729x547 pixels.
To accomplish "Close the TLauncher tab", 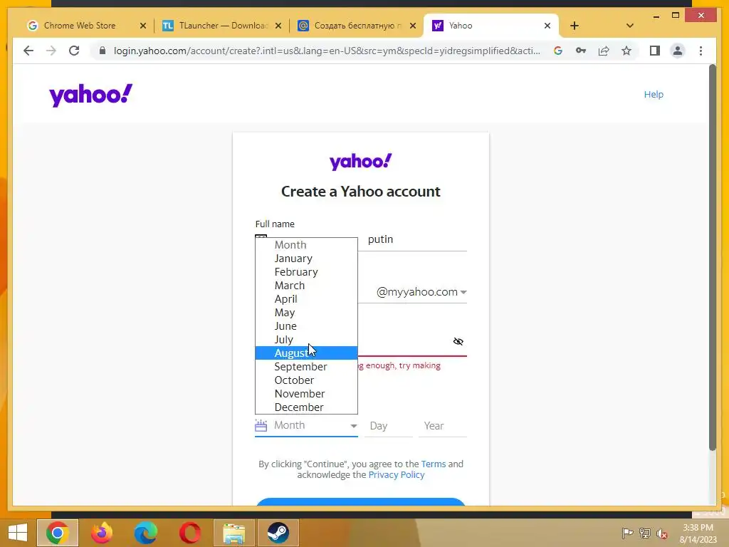I will 278,26.
